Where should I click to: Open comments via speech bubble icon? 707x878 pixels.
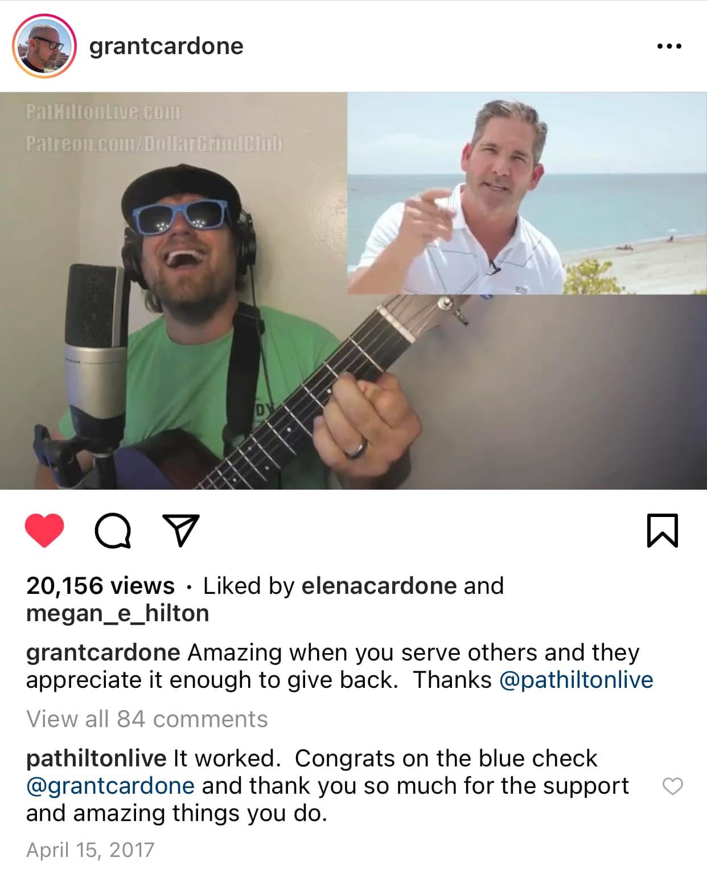[113, 531]
